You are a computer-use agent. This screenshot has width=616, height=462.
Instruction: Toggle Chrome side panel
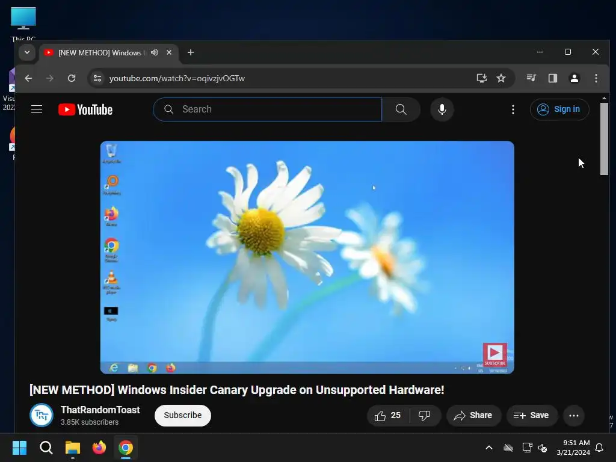pos(553,78)
